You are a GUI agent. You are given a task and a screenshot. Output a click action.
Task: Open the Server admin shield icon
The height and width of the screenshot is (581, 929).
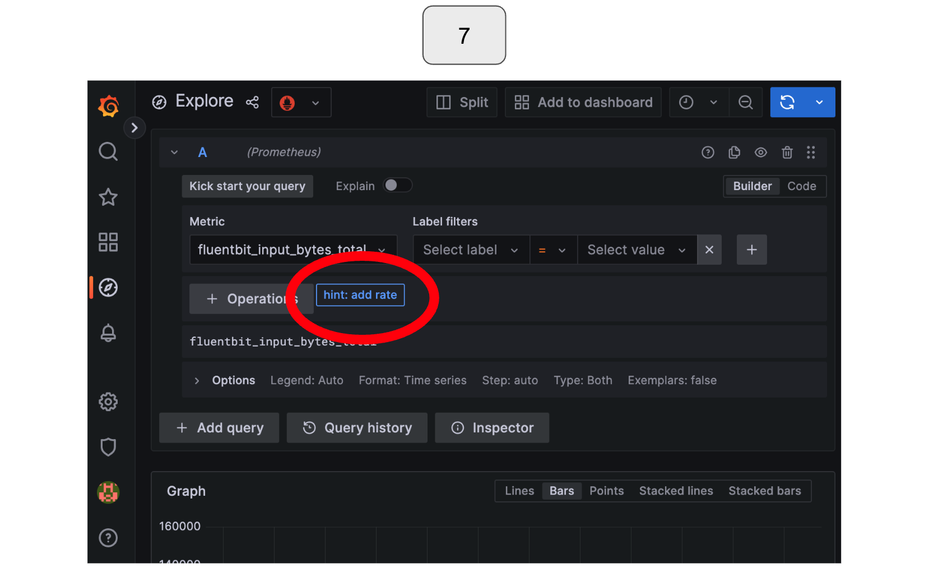[108, 447]
